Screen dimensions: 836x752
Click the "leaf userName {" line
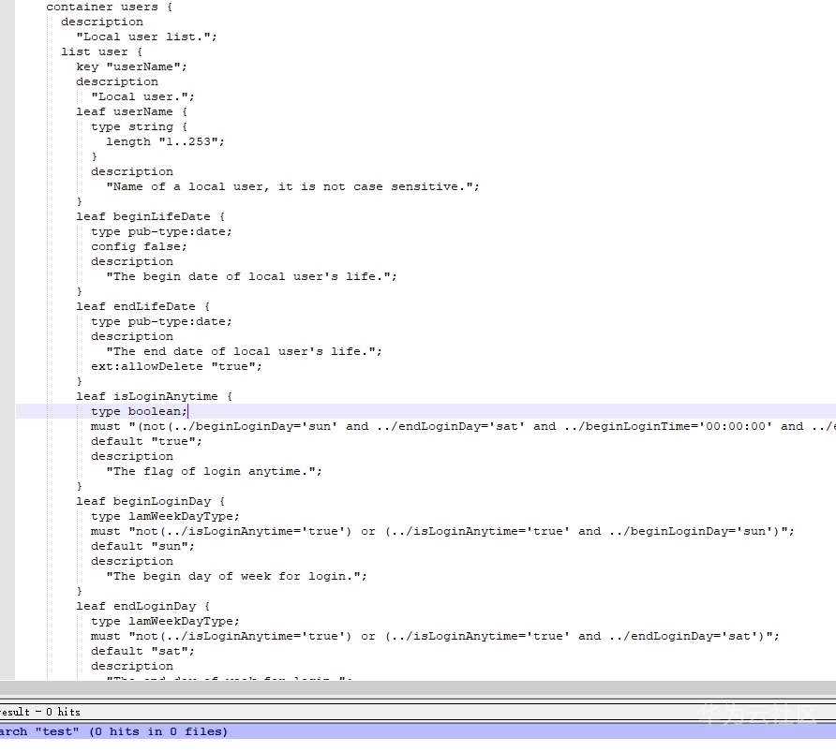point(132,111)
